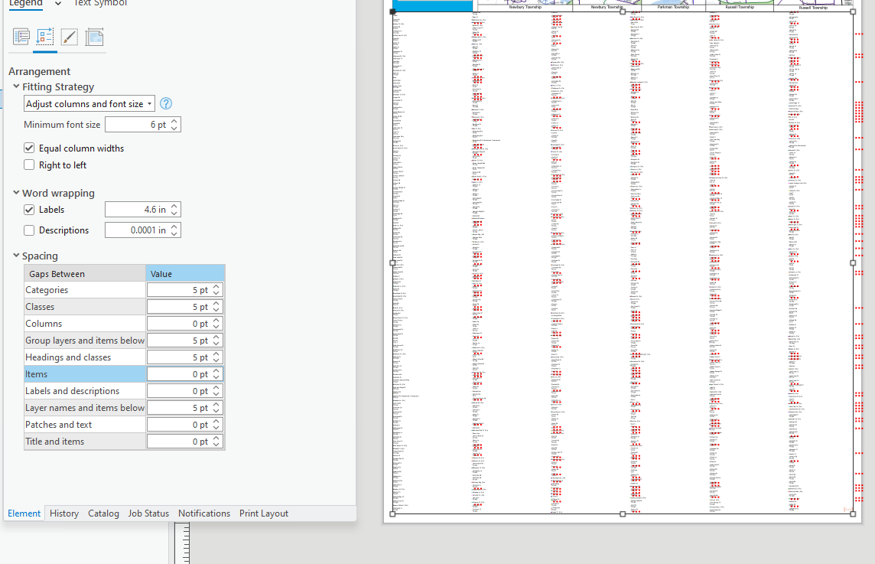Enable the Right to left checkbox
875x564 pixels.
(x=28, y=165)
